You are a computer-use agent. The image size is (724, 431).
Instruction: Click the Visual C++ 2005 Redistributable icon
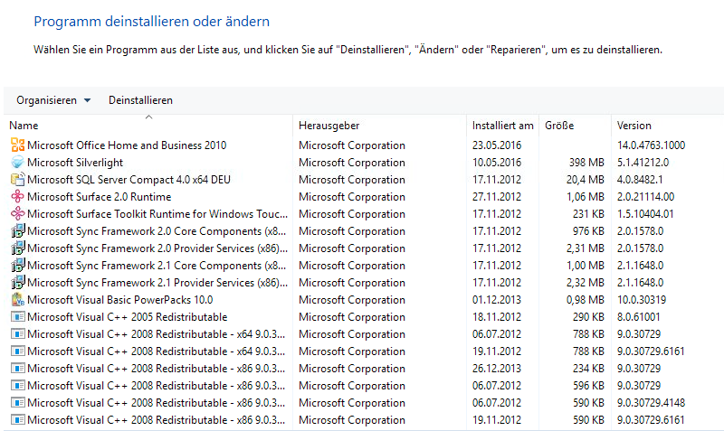(17, 316)
